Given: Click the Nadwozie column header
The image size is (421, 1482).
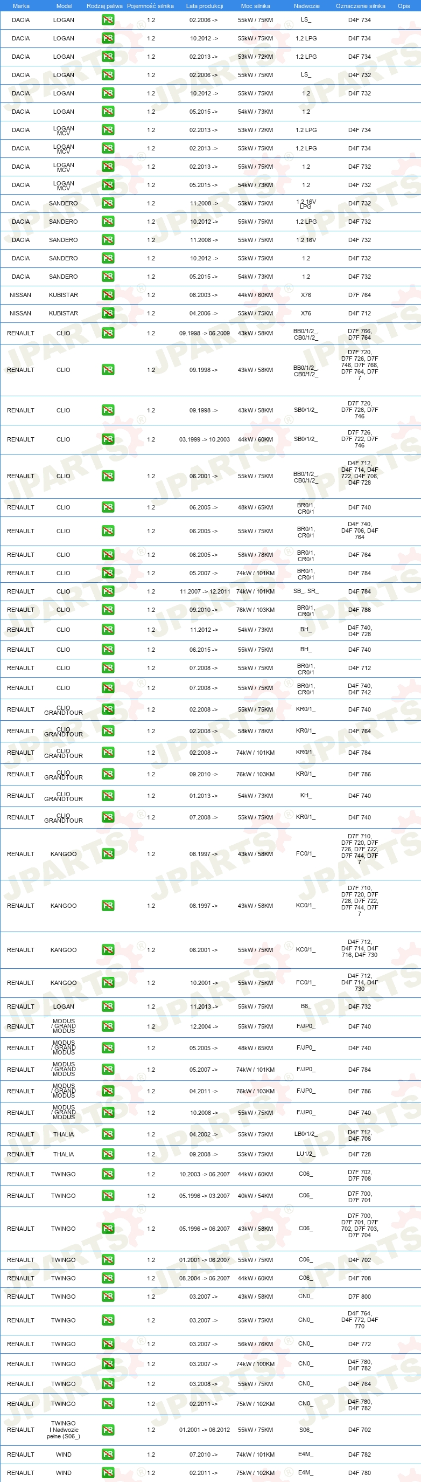Looking at the screenshot, I should click(307, 6).
